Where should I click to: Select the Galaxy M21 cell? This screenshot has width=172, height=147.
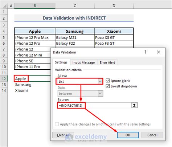75,37
